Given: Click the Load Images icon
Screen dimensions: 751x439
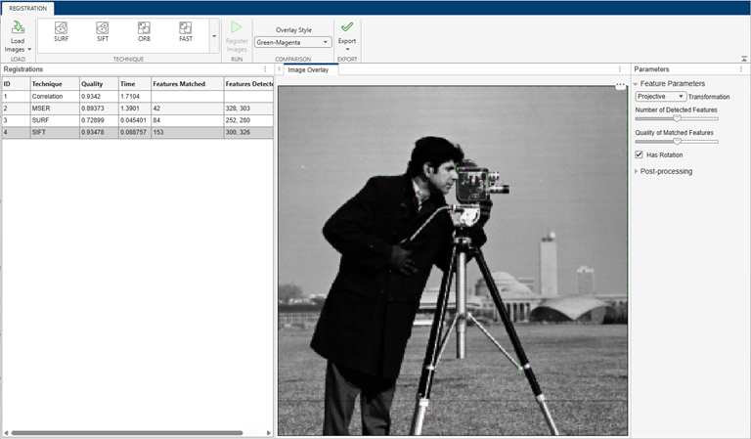Looking at the screenshot, I should tap(18, 27).
